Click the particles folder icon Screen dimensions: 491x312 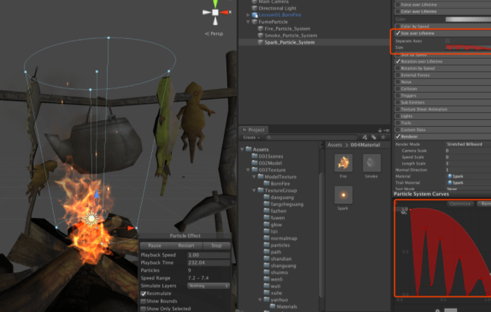coord(267,245)
